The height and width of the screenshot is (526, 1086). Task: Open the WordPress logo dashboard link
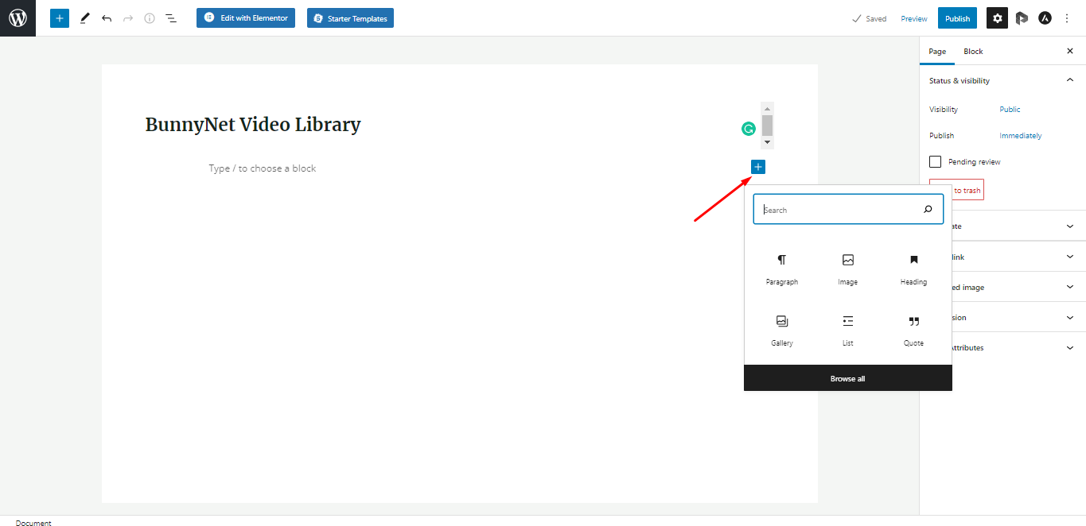pos(18,17)
